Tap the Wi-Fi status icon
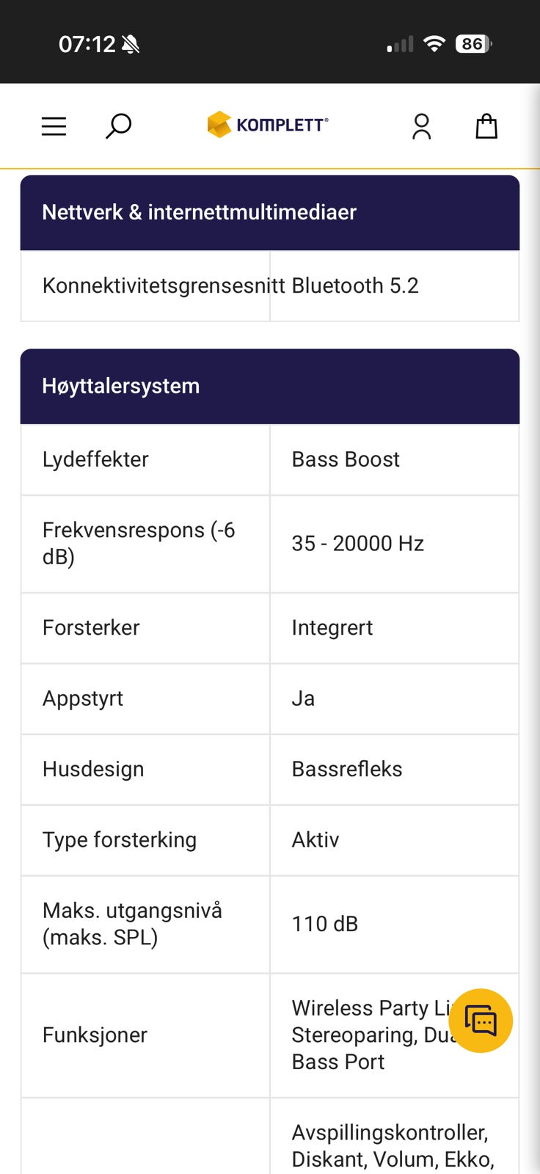This screenshot has width=540, height=1174. (434, 44)
